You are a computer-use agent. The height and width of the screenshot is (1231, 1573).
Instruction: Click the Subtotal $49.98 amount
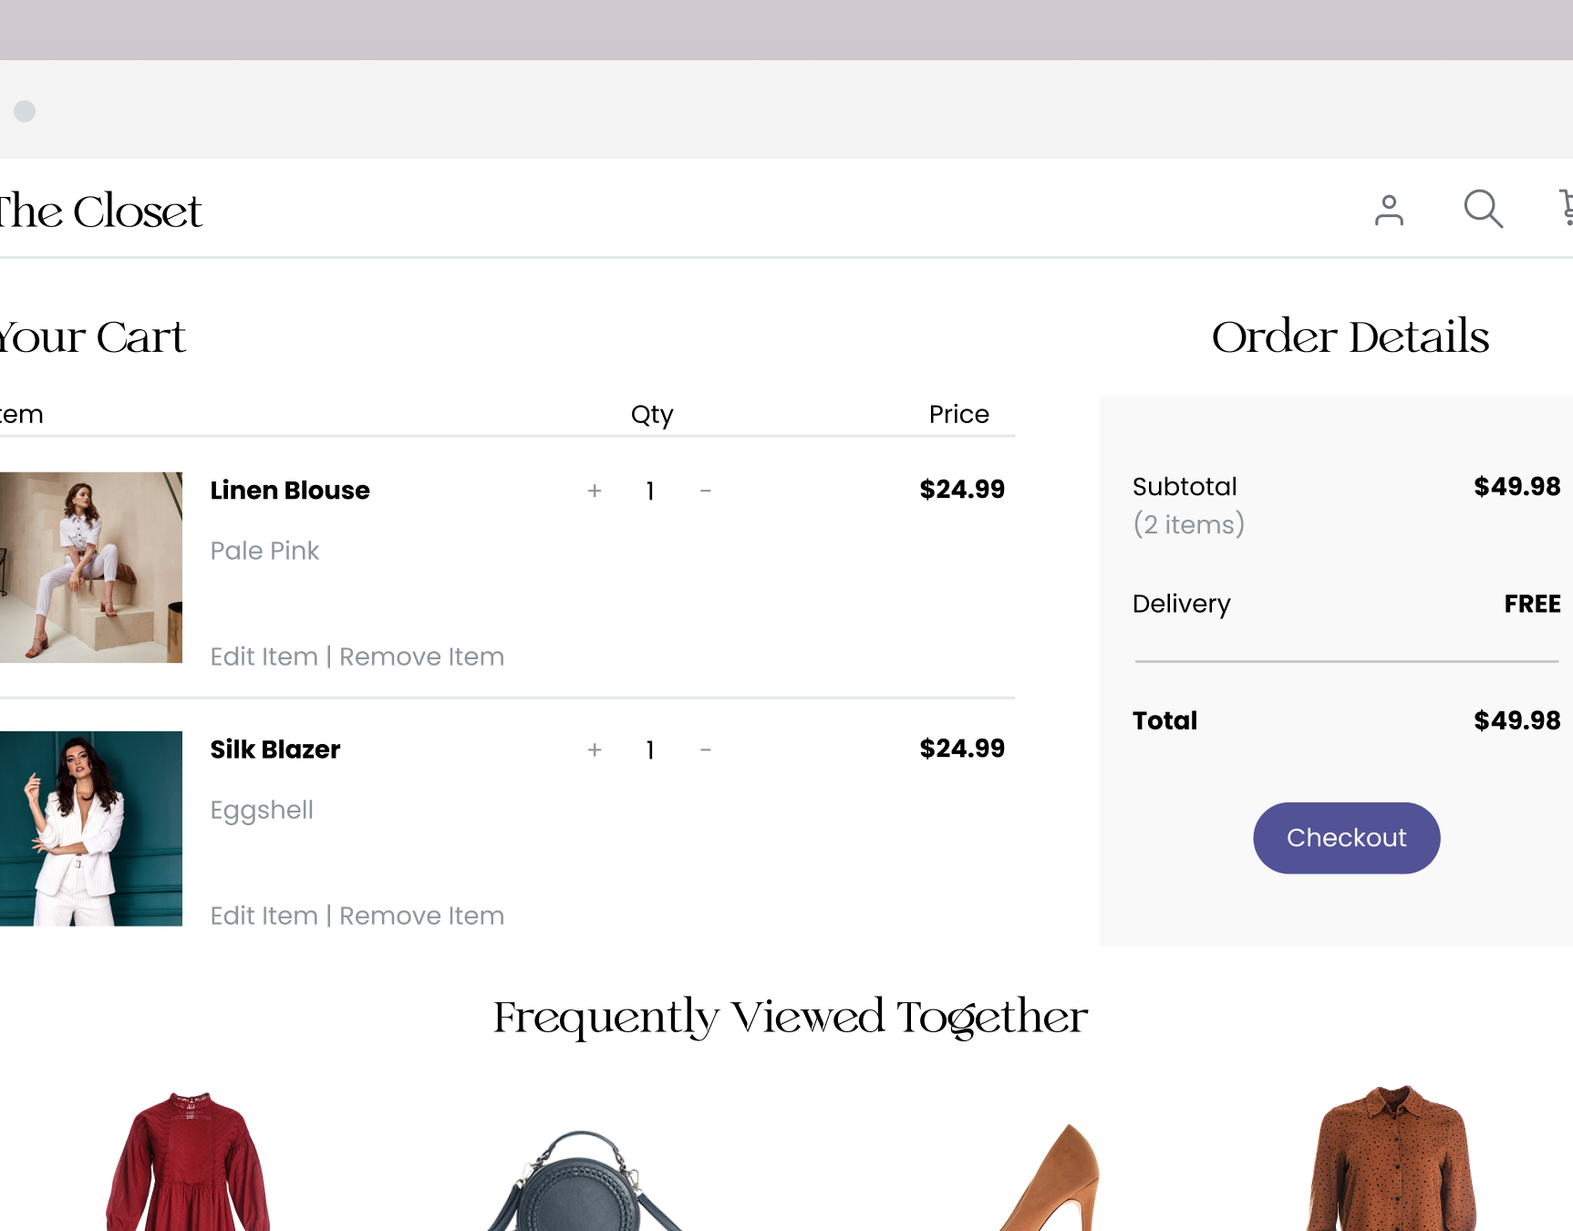pyautogui.click(x=1517, y=487)
